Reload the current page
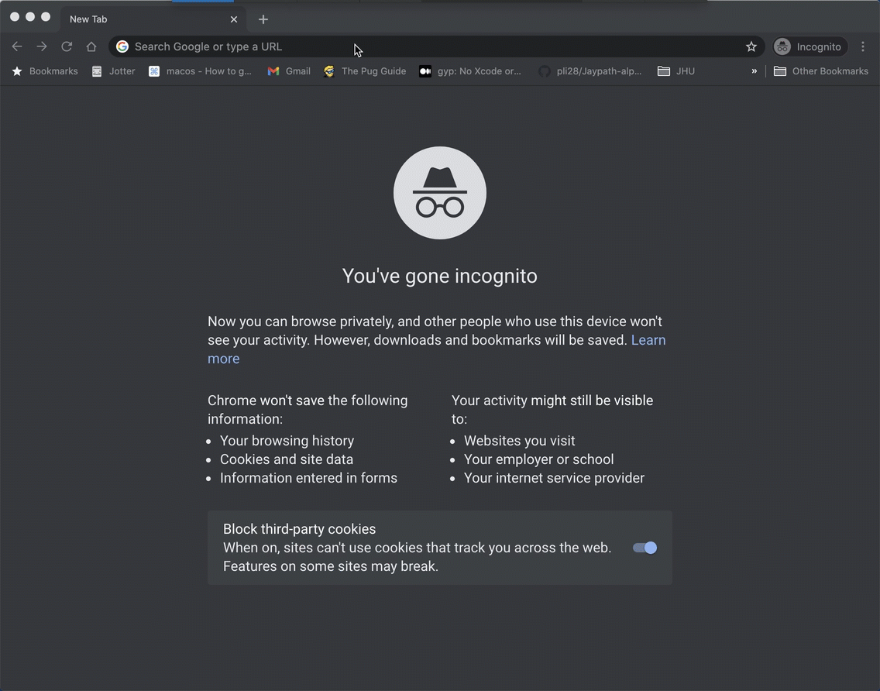The image size is (880, 691). (x=66, y=46)
